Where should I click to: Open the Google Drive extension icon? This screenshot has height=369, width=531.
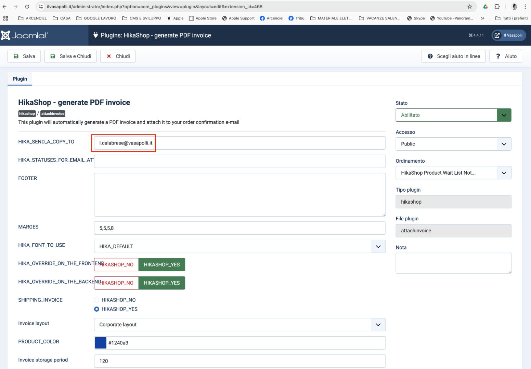(x=485, y=6)
